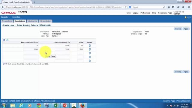Open the Favorites menu
The width and height of the screenshot is (192, 108).
[x=16, y=17]
